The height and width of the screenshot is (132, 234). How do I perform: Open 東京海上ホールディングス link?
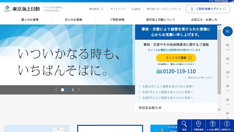(x=162, y=9)
